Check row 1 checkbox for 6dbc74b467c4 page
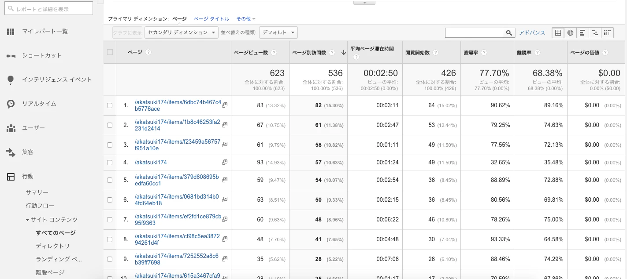Image resolution: width=627 pixels, height=279 pixels. click(110, 105)
